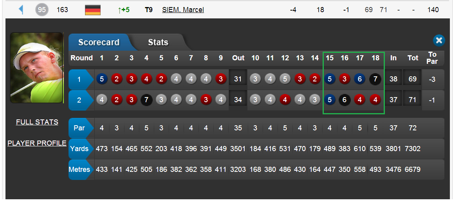Collapse Marcel Siem row with blue arrow

[21, 10]
